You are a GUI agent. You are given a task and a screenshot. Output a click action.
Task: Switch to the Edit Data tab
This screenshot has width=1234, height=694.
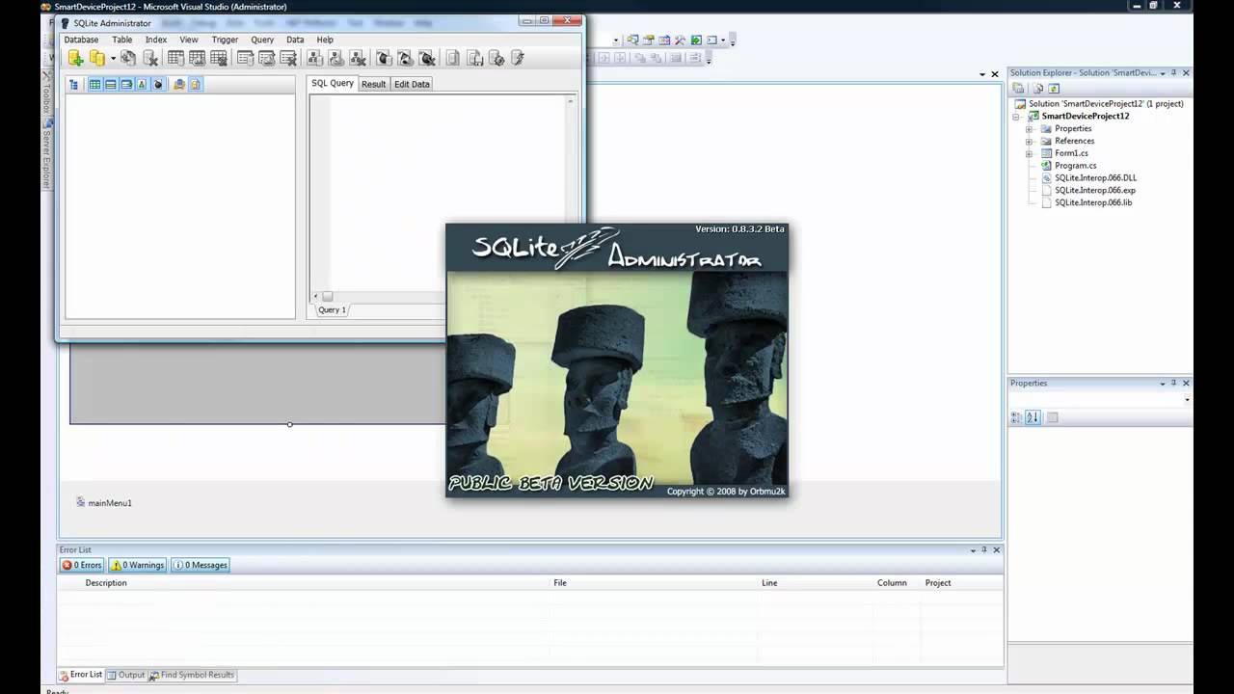(412, 85)
